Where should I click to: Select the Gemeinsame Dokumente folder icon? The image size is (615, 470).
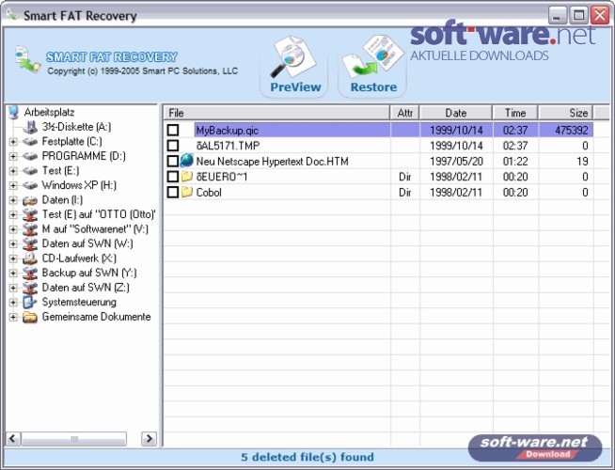click(x=30, y=317)
